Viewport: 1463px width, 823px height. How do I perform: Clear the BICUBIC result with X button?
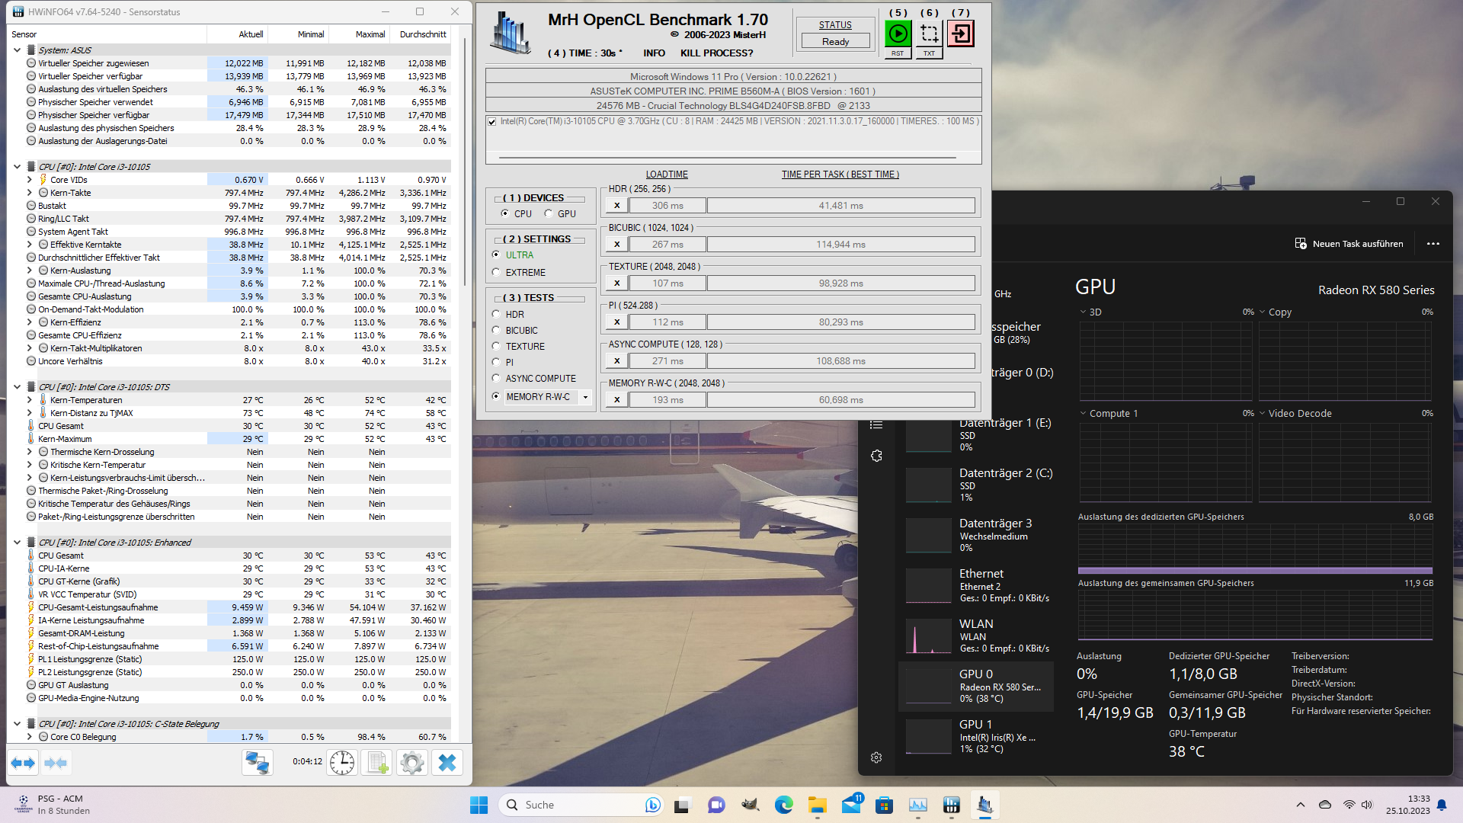[x=616, y=245]
